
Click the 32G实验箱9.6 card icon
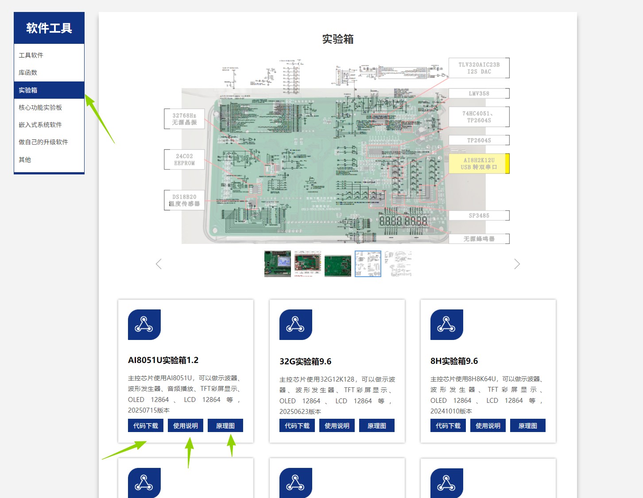point(296,324)
